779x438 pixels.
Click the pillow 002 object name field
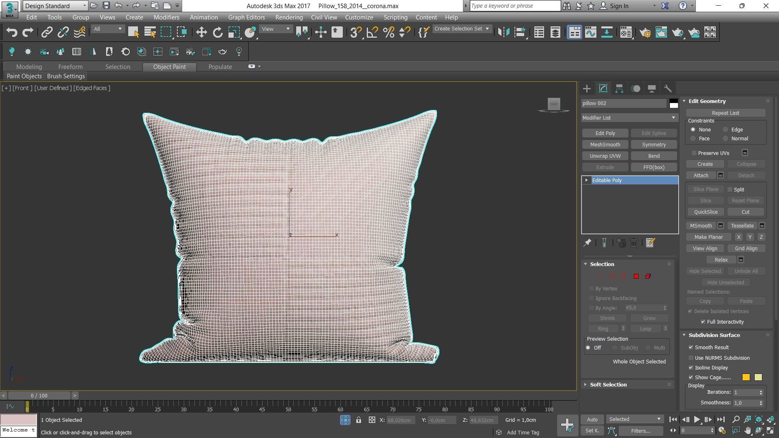point(624,103)
